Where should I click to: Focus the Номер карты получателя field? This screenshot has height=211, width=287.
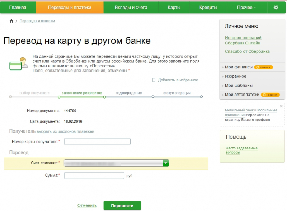click(97, 142)
